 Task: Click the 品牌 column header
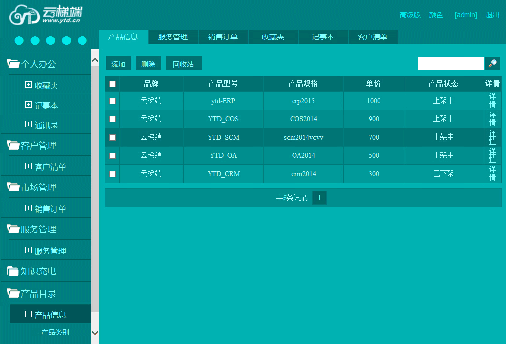pos(151,84)
